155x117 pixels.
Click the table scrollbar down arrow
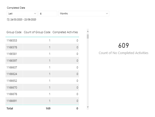click(88, 107)
